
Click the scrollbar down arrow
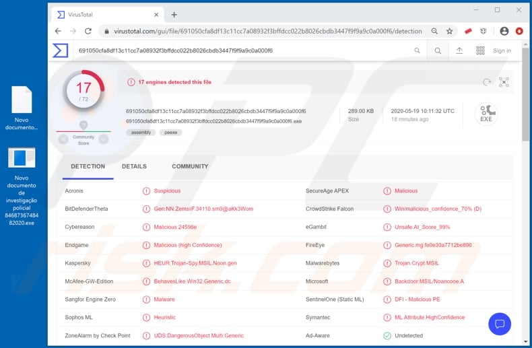tap(525, 341)
